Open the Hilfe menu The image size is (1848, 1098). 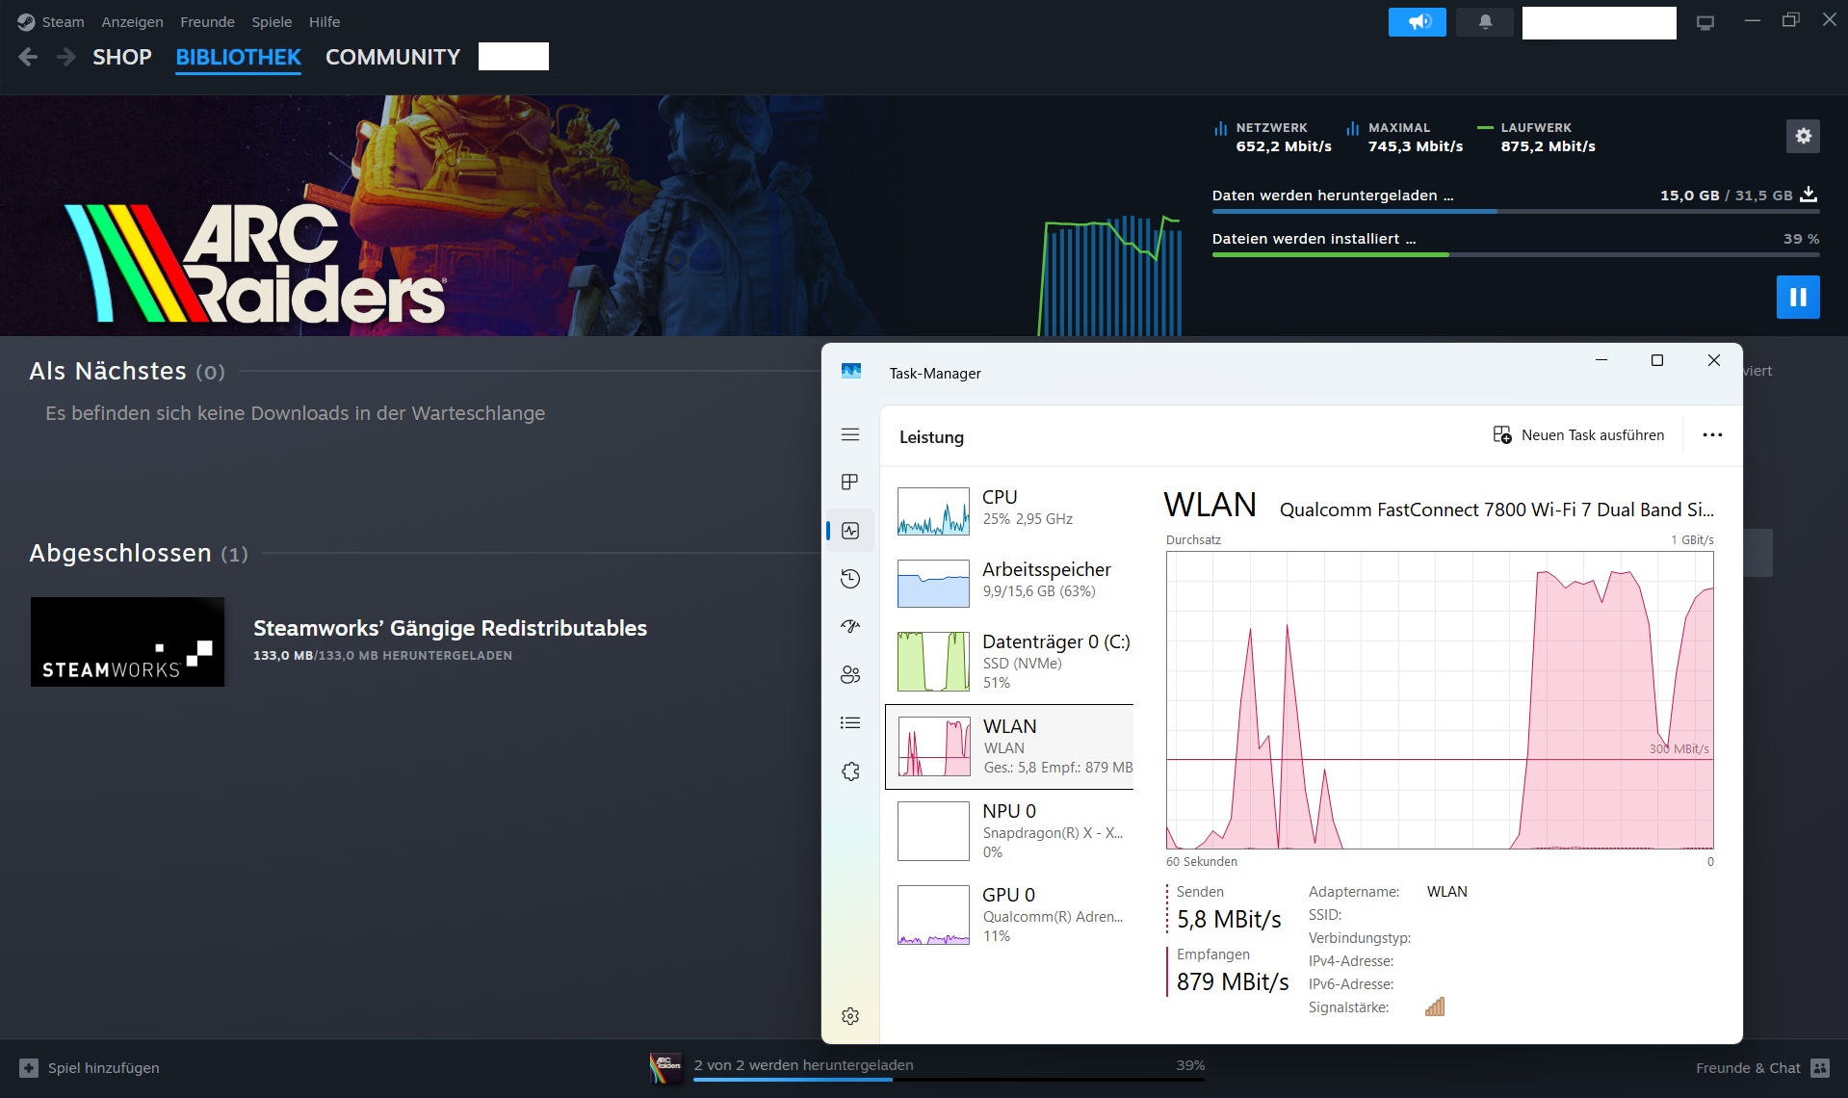tap(325, 21)
